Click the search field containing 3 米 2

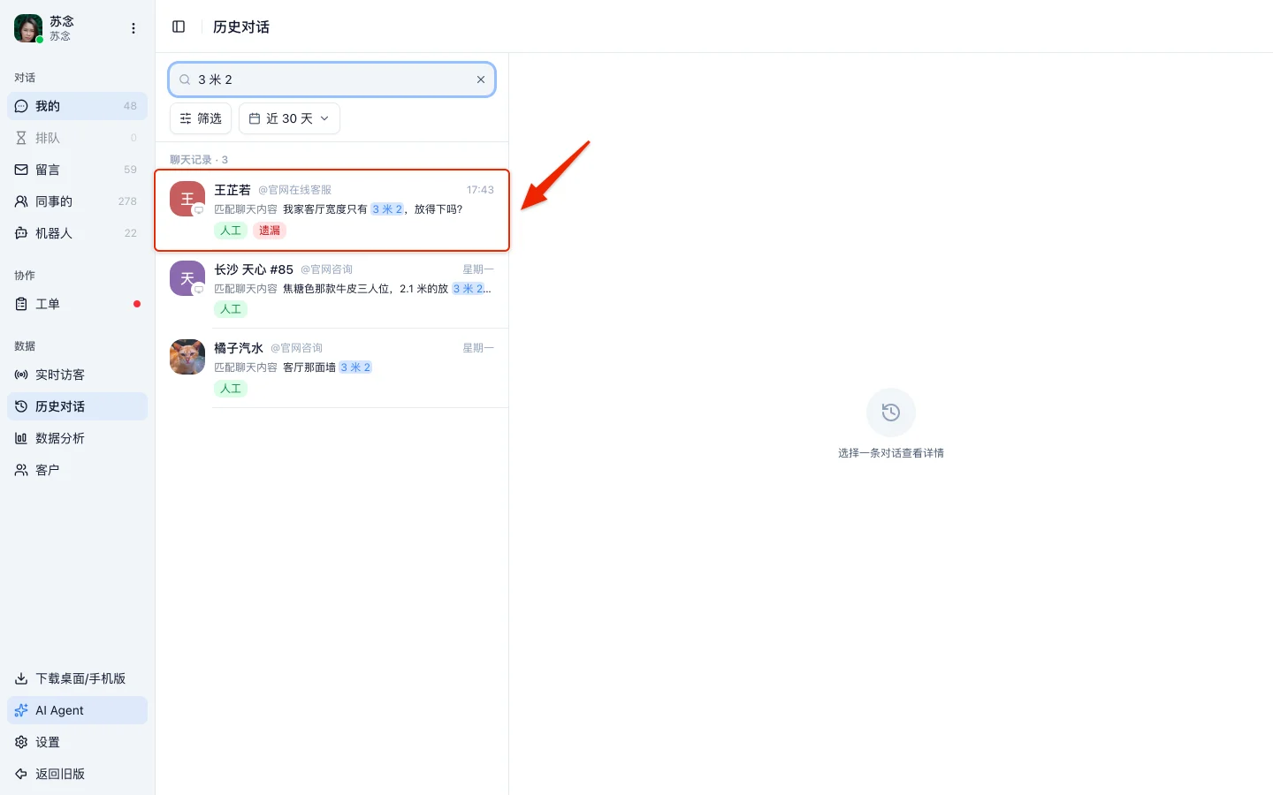332,79
